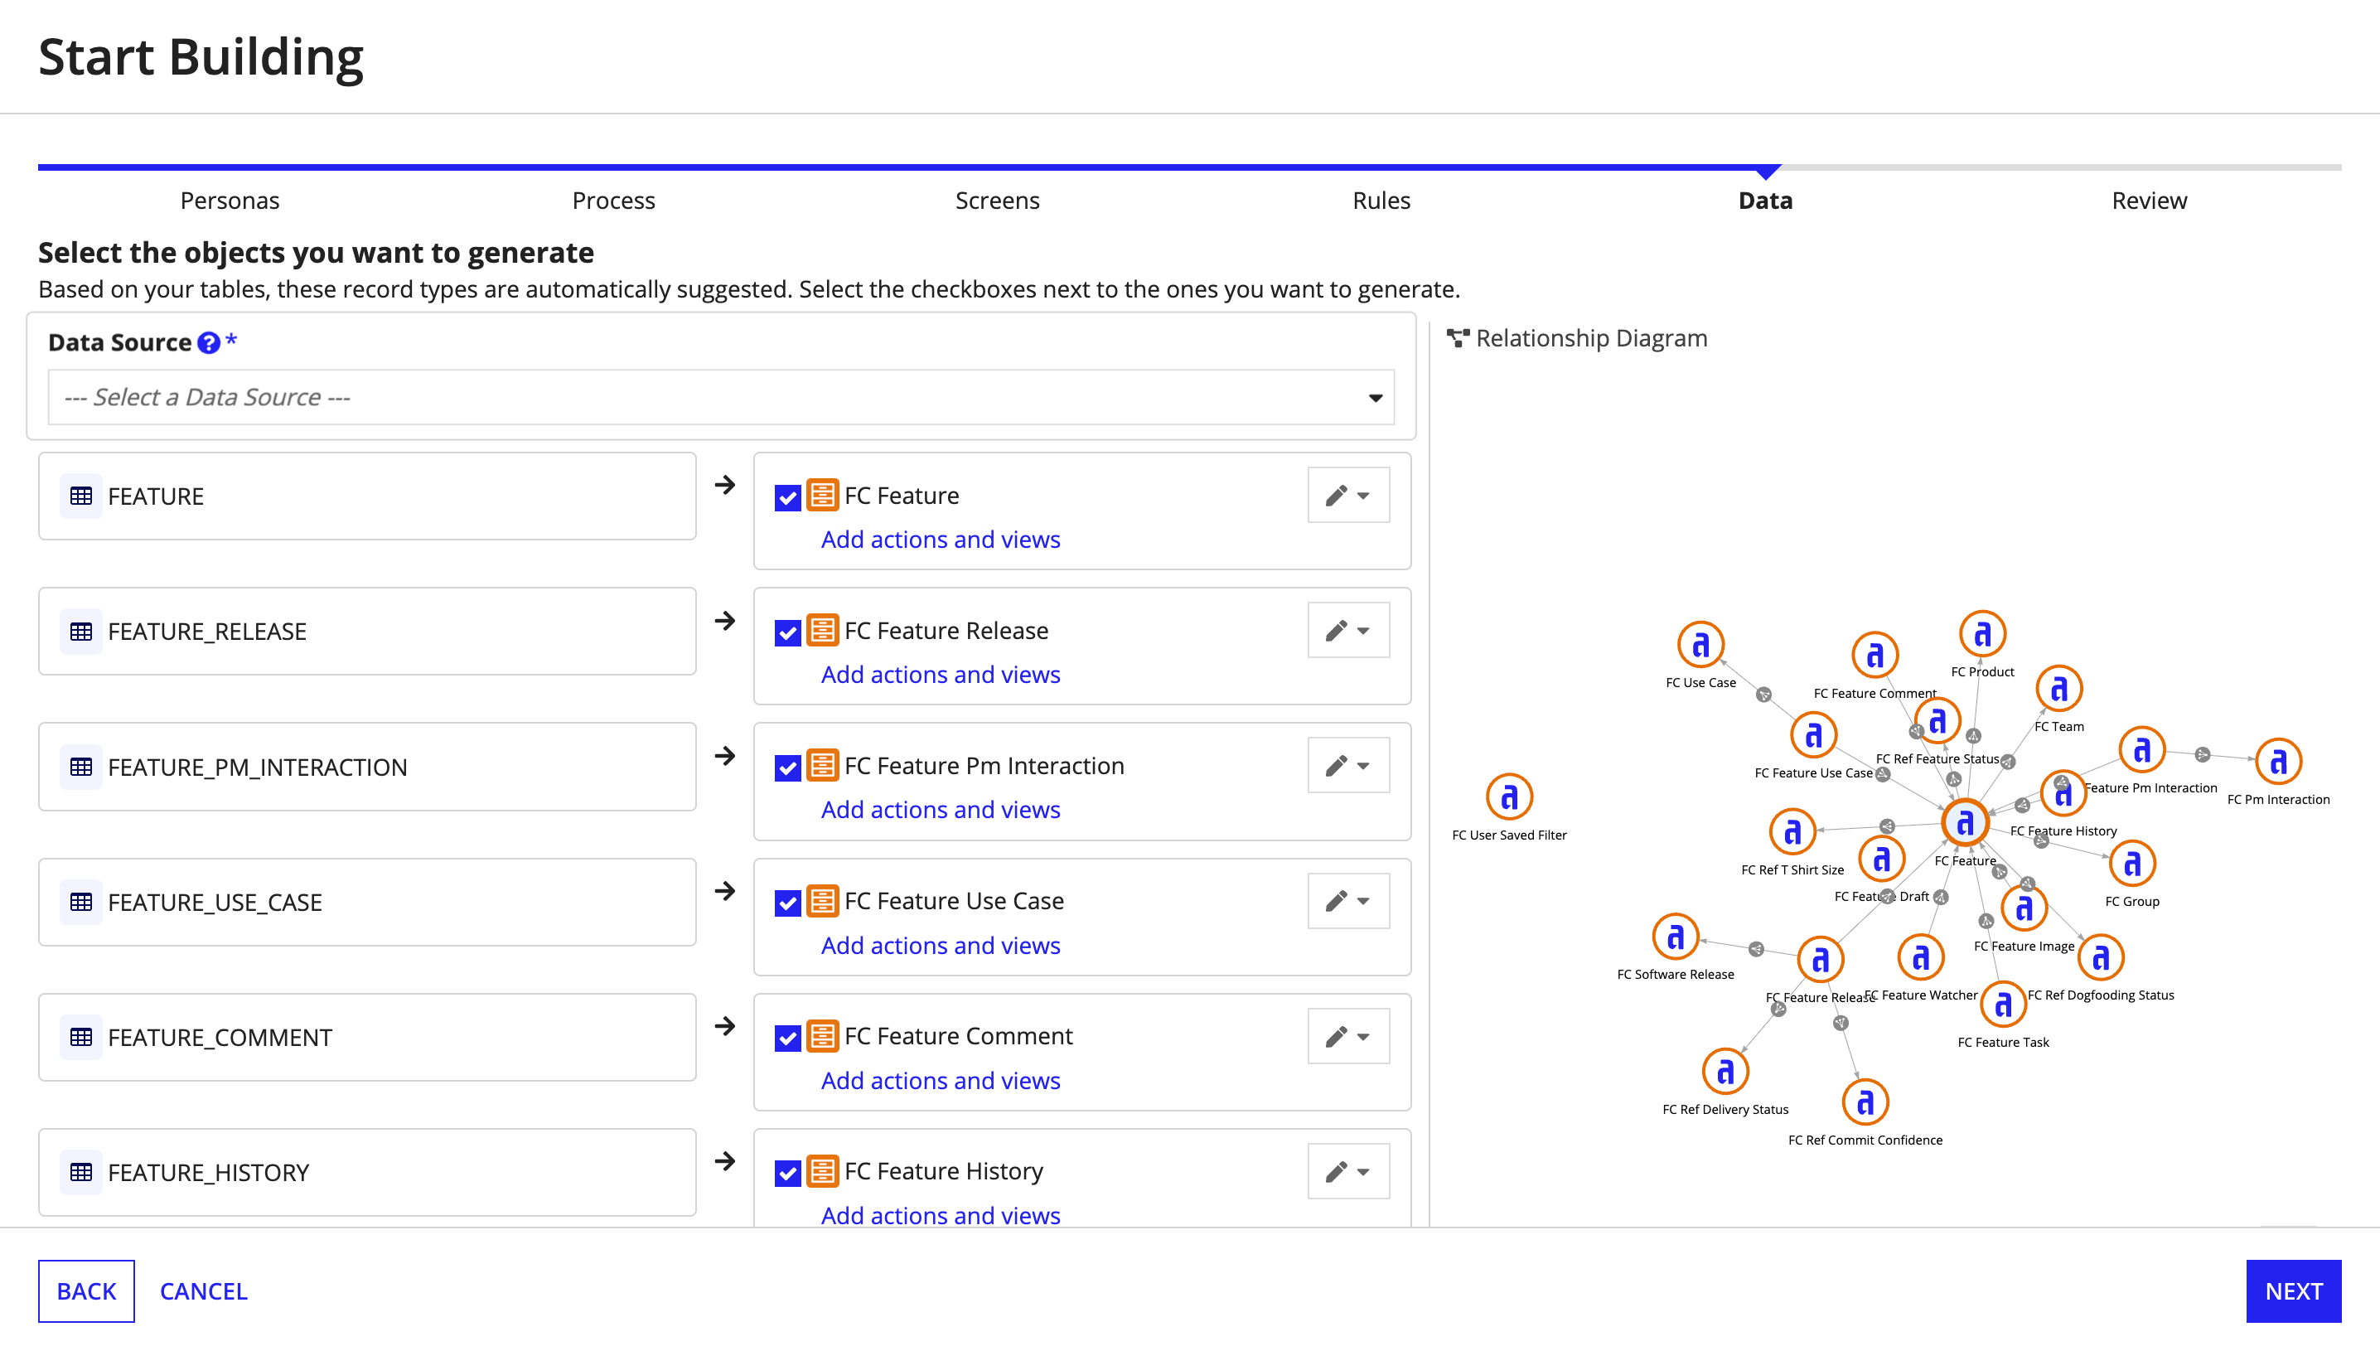Screen dimensions: 2380x1351
Task: Click the FEATURE_COMMENT table icon
Action: (x=81, y=1038)
